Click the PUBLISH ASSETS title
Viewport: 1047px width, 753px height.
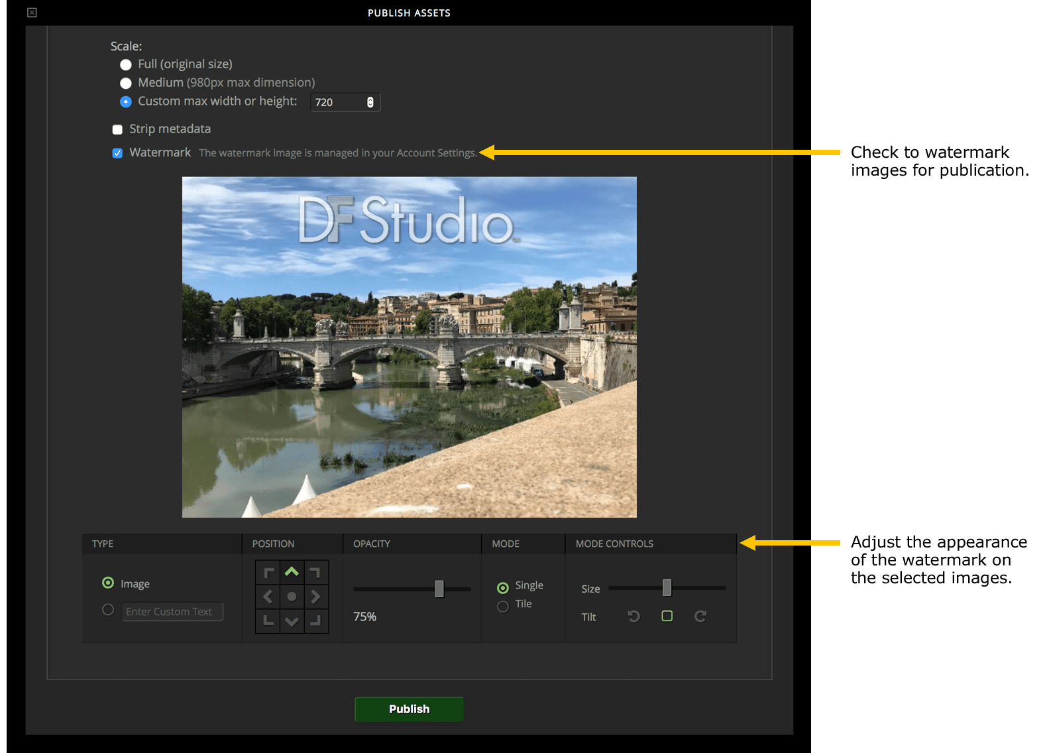click(x=409, y=13)
